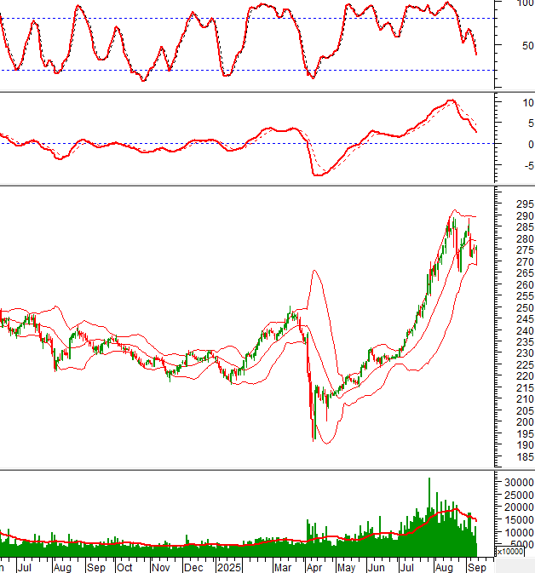Select the 200 price axis label
The width and height of the screenshot is (535, 573).
[x=525, y=422]
